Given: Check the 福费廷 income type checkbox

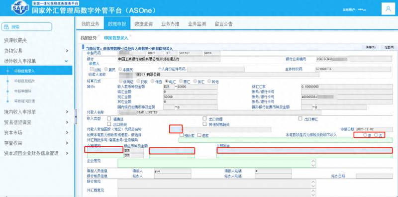Looking at the screenshot, I should click(109, 118).
